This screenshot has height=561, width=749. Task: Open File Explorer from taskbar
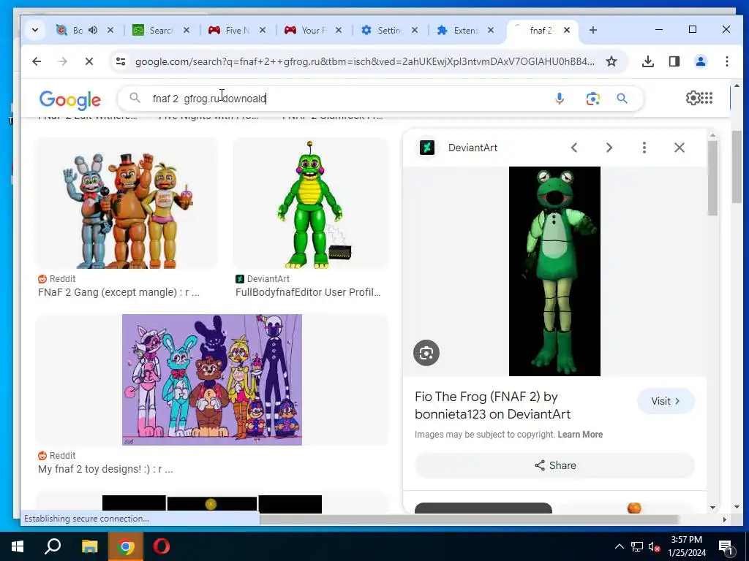(x=89, y=546)
